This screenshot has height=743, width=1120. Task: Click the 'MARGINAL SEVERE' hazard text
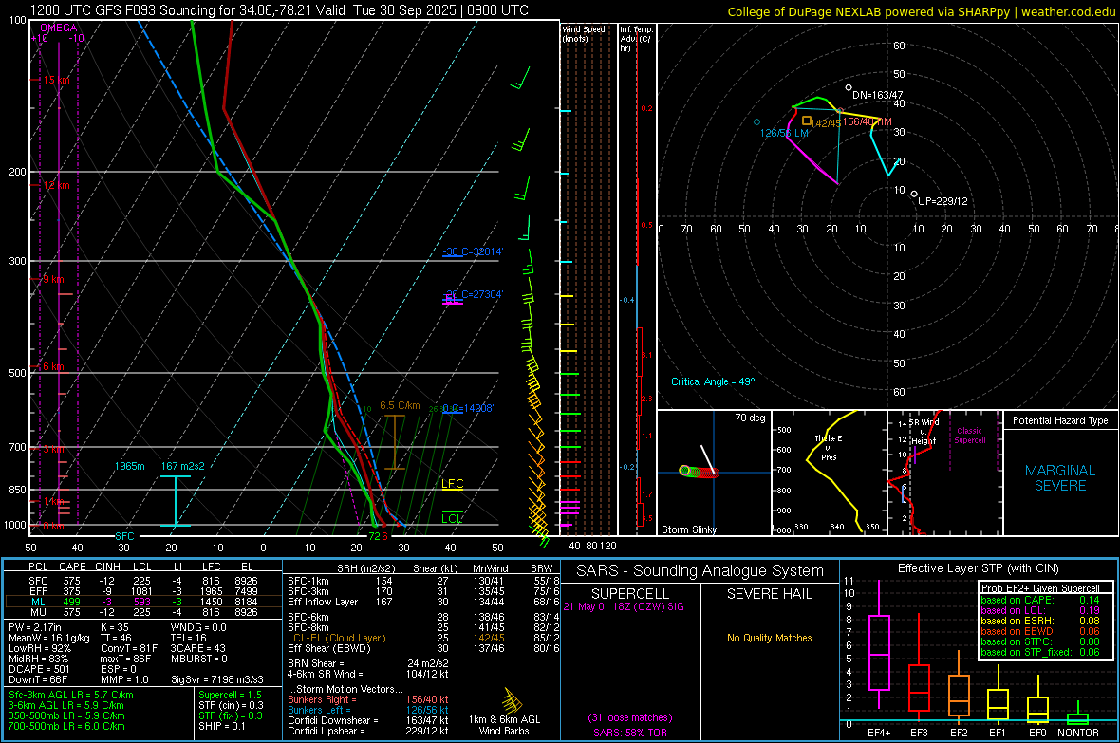(x=1060, y=478)
